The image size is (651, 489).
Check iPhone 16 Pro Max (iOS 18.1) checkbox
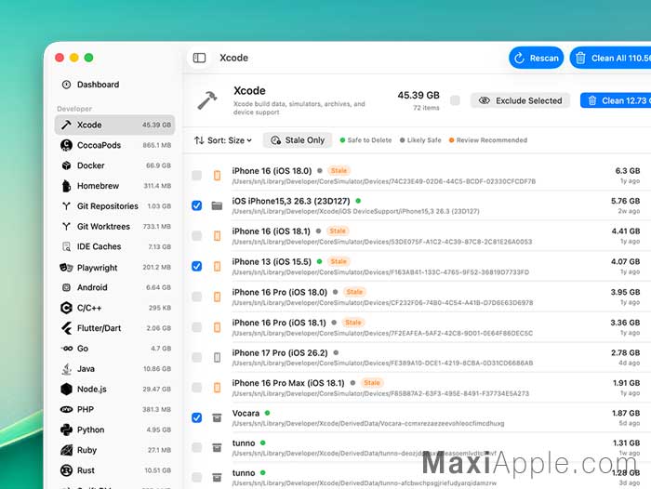coord(197,388)
